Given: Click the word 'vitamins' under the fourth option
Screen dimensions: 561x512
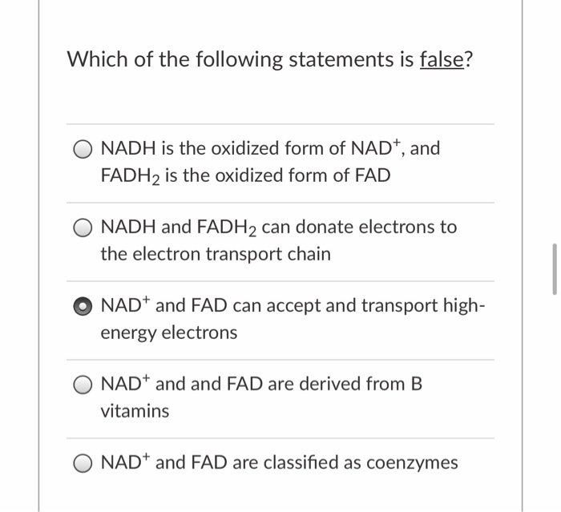Looking at the screenshot, I should coord(135,411).
